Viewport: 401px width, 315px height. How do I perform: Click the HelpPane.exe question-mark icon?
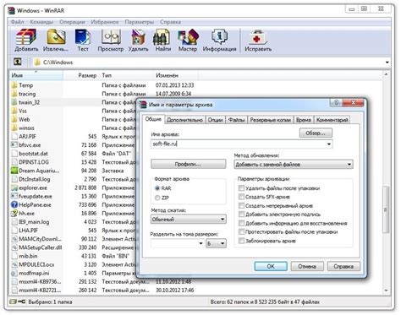pyautogui.click(x=14, y=204)
